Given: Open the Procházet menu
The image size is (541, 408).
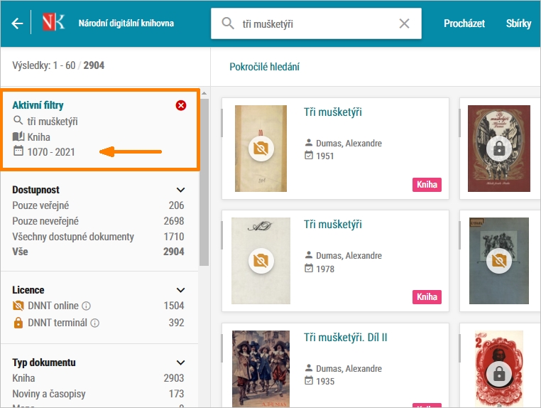Looking at the screenshot, I should point(464,23).
